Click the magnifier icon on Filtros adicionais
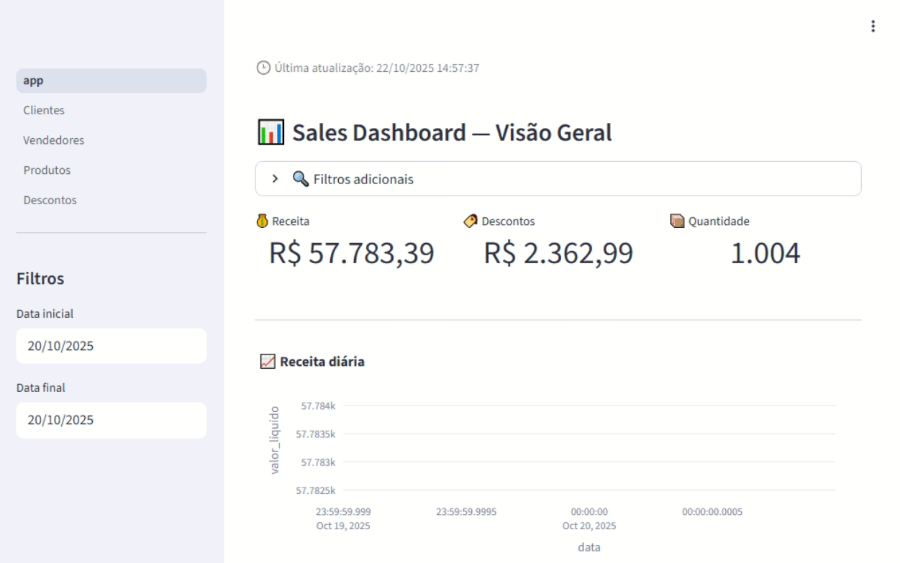 click(x=300, y=178)
